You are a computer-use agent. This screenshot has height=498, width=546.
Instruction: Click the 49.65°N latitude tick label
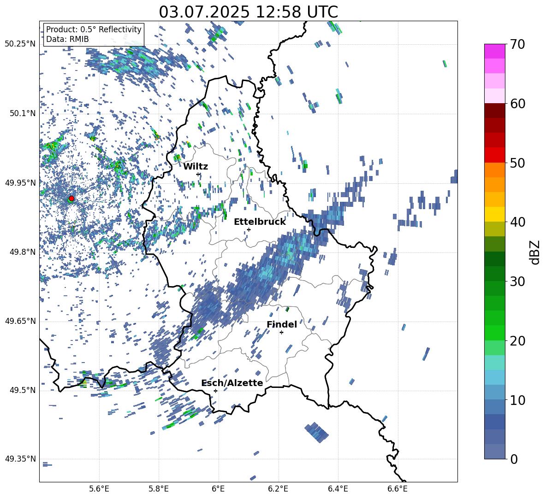coord(20,321)
